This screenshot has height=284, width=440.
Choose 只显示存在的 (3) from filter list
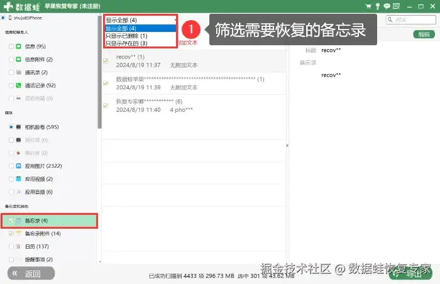pos(140,43)
